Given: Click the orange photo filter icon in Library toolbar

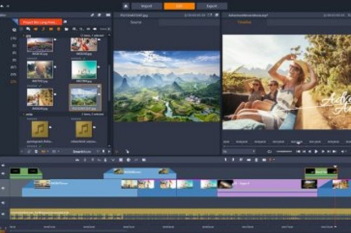Looking at the screenshot, I should 51,29.
